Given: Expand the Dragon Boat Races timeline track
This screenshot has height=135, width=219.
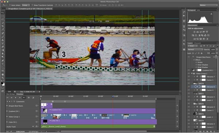Looking at the screenshot, I should coord(7,106).
